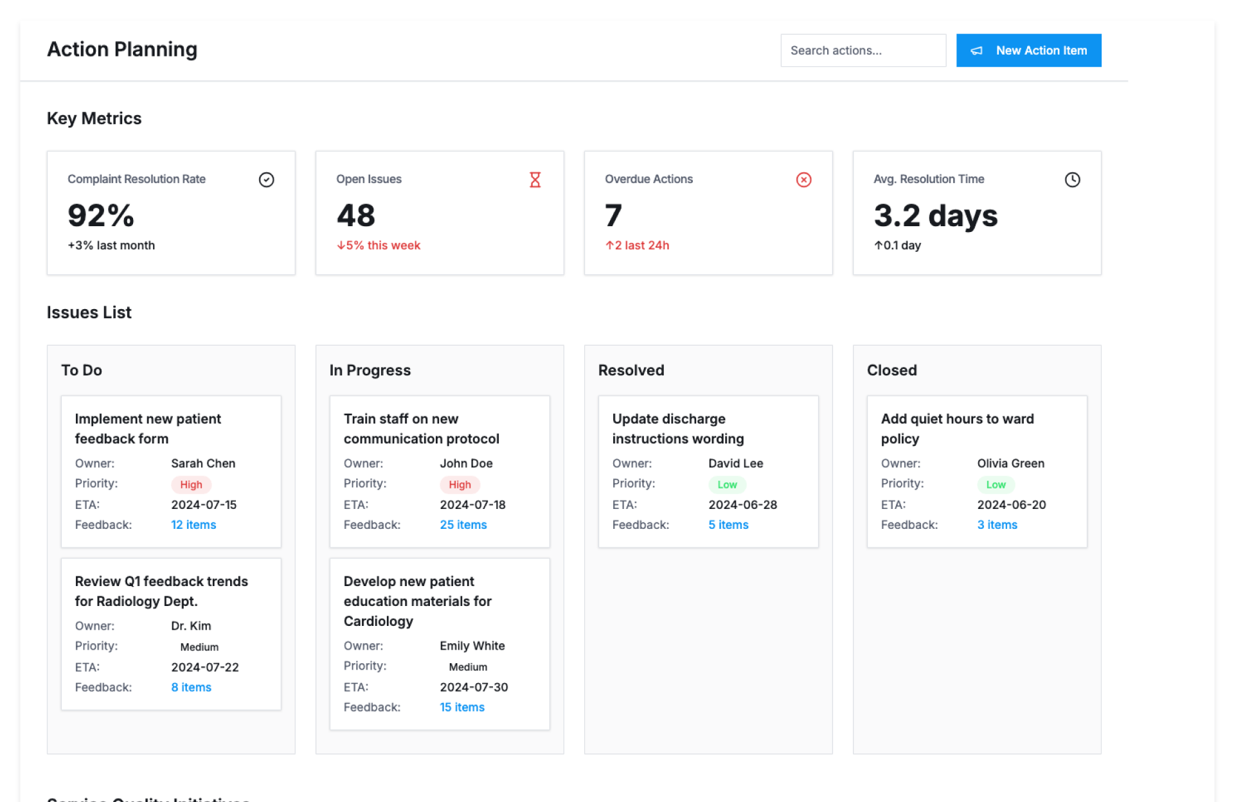The height and width of the screenshot is (802, 1234).
Task: Open the 5 items feedback link
Action: [x=728, y=525]
